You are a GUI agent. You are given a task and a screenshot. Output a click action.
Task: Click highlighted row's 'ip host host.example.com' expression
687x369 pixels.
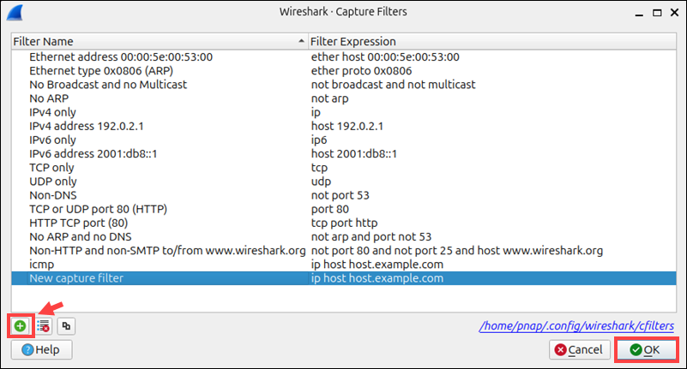coord(377,278)
